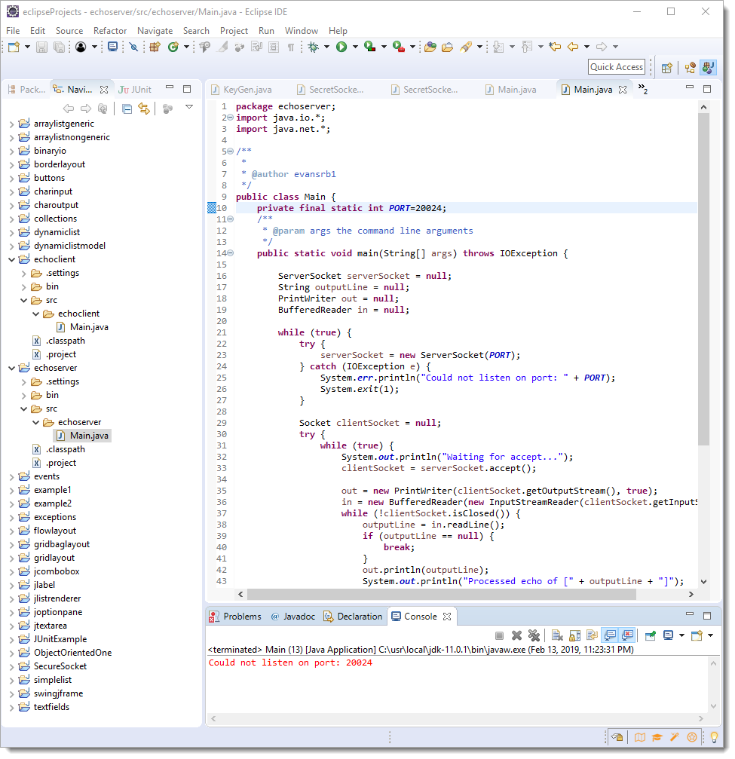Click the Collapse All icon in Navigator
Screen dimensions: 735x759
[127, 109]
